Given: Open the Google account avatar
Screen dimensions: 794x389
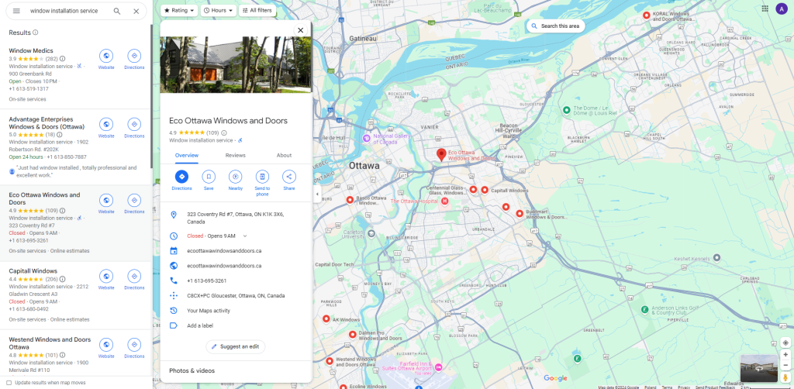Looking at the screenshot, I should pos(782,9).
